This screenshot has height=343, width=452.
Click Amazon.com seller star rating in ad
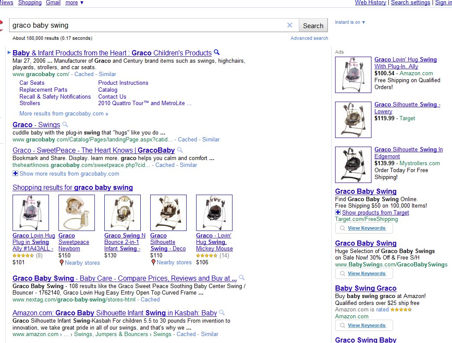[x=401, y=310]
